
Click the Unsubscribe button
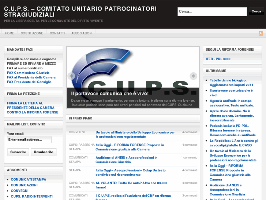tap(44, 152)
